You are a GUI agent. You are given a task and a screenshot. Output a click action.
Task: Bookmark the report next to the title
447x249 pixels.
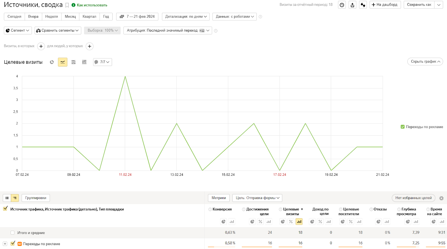67,5
